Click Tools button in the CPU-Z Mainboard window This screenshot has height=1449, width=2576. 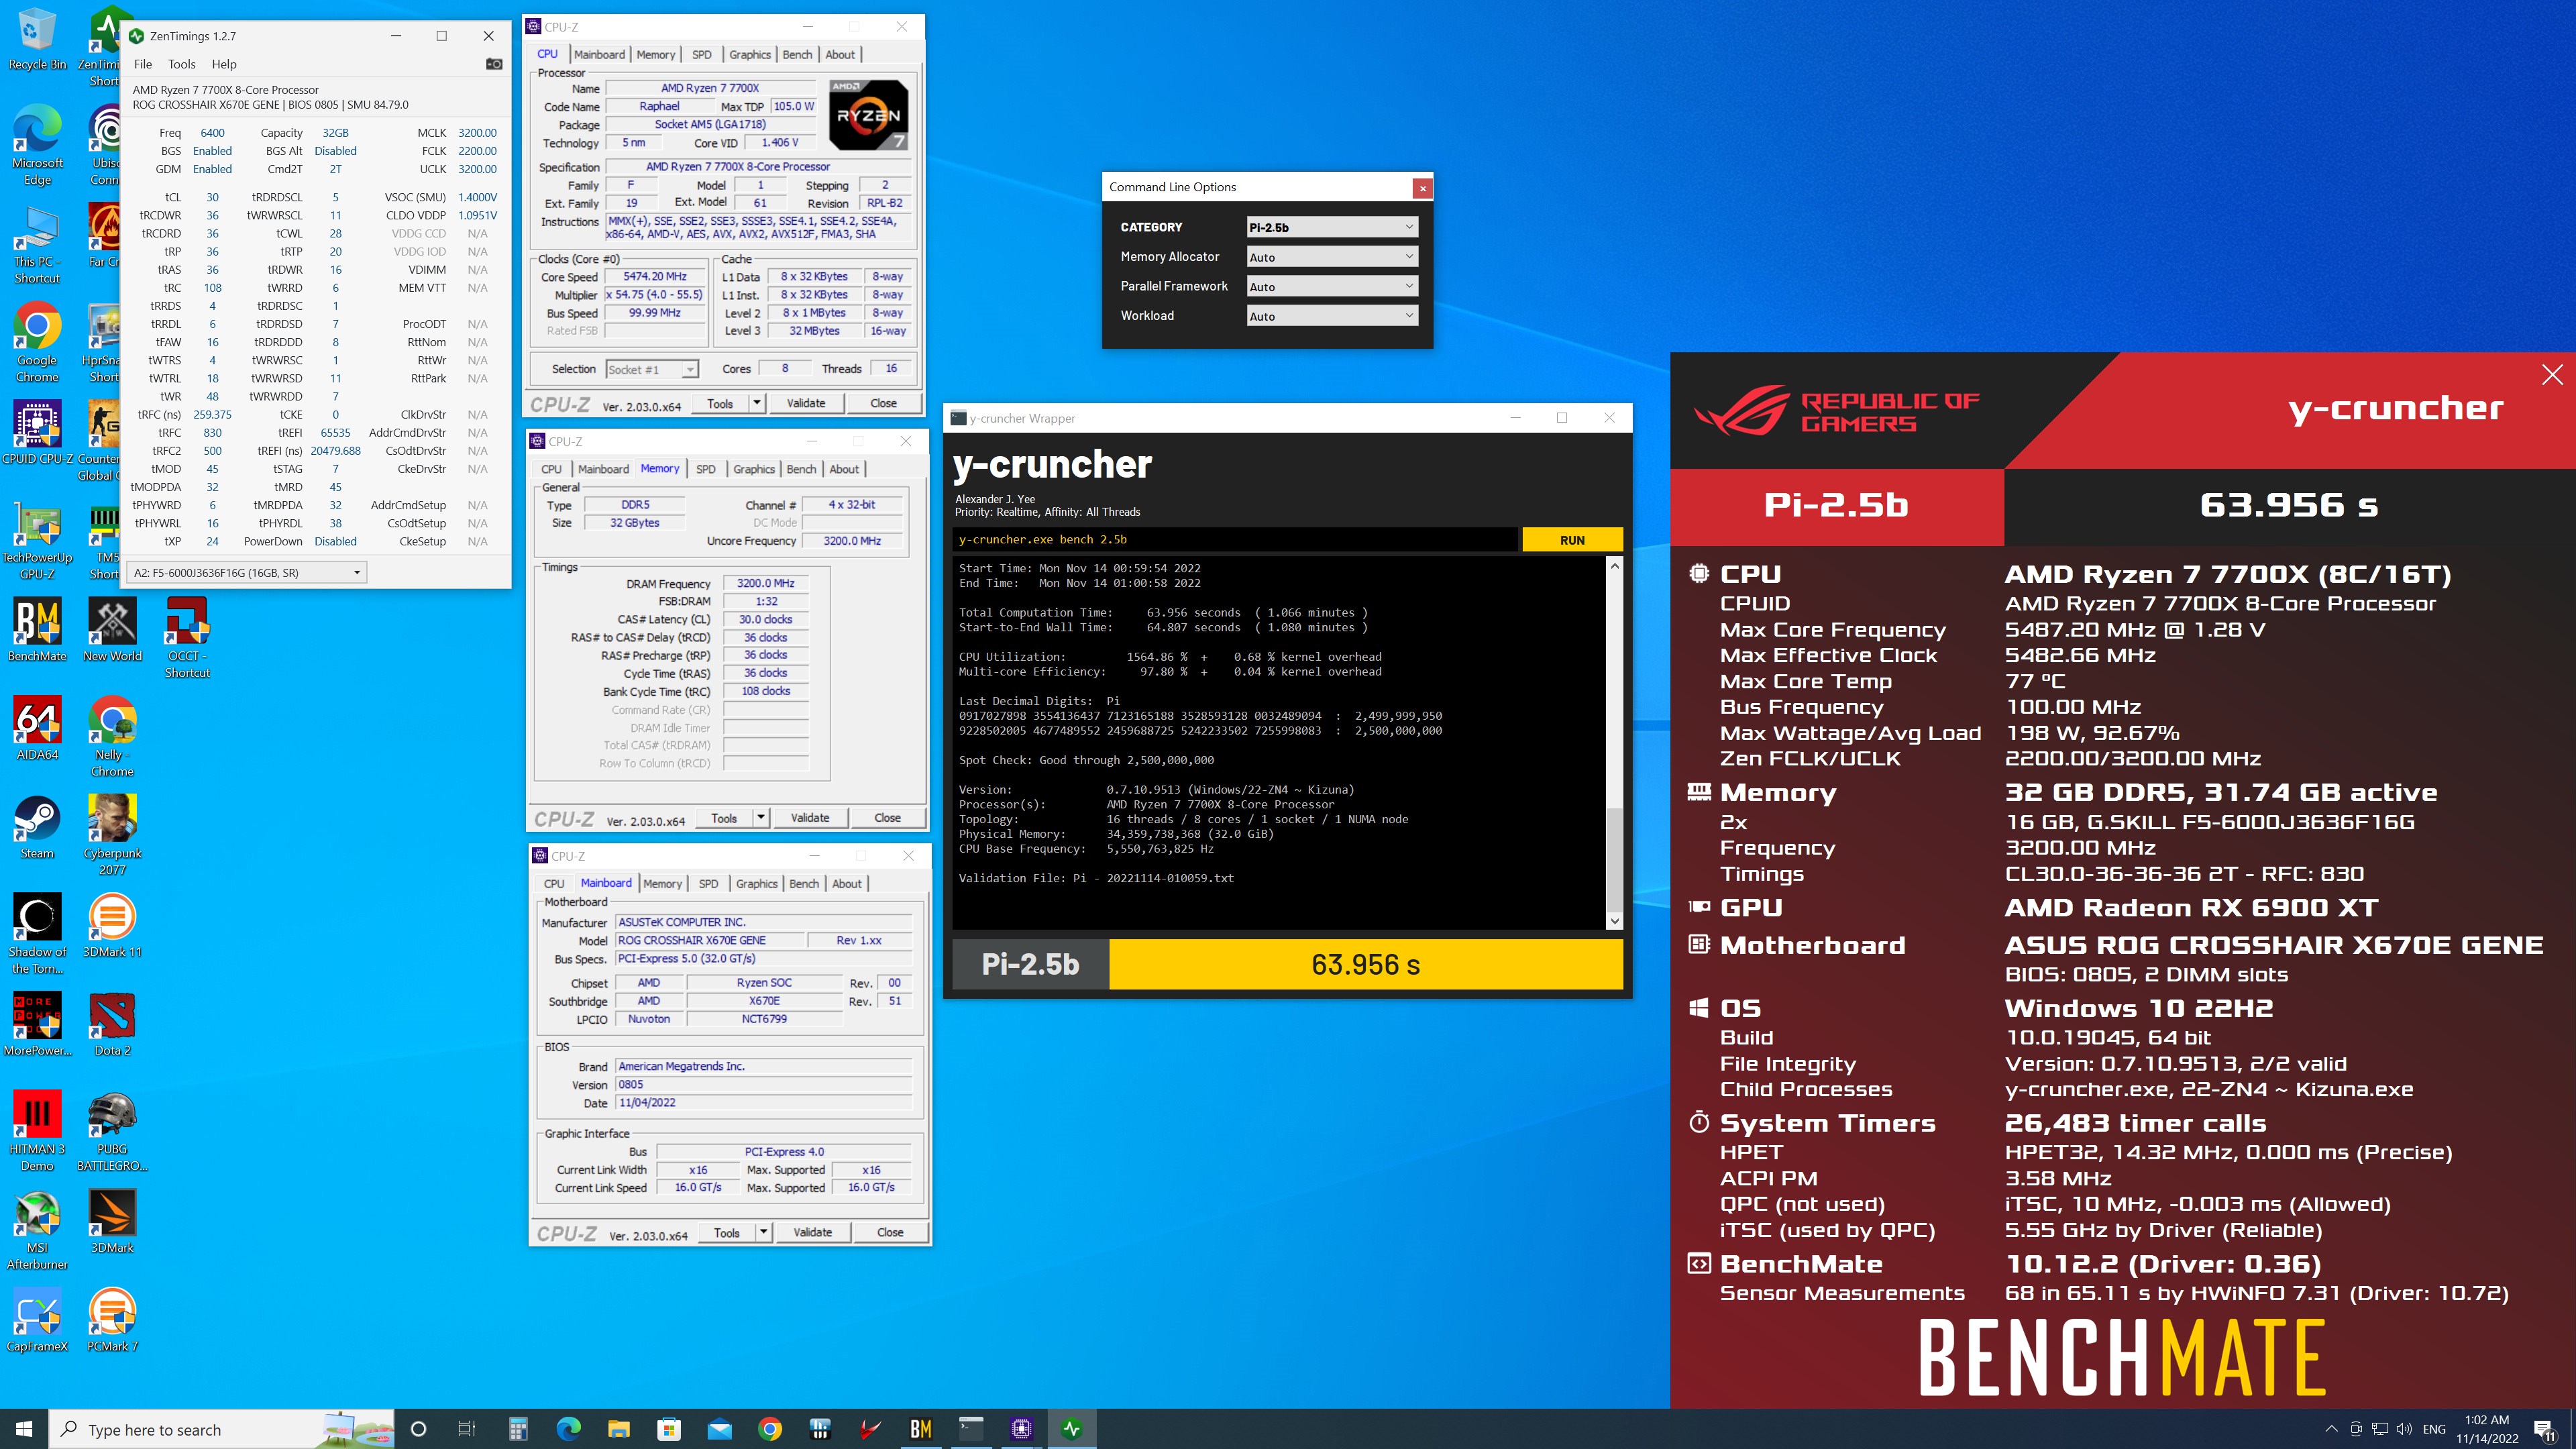(x=727, y=1232)
